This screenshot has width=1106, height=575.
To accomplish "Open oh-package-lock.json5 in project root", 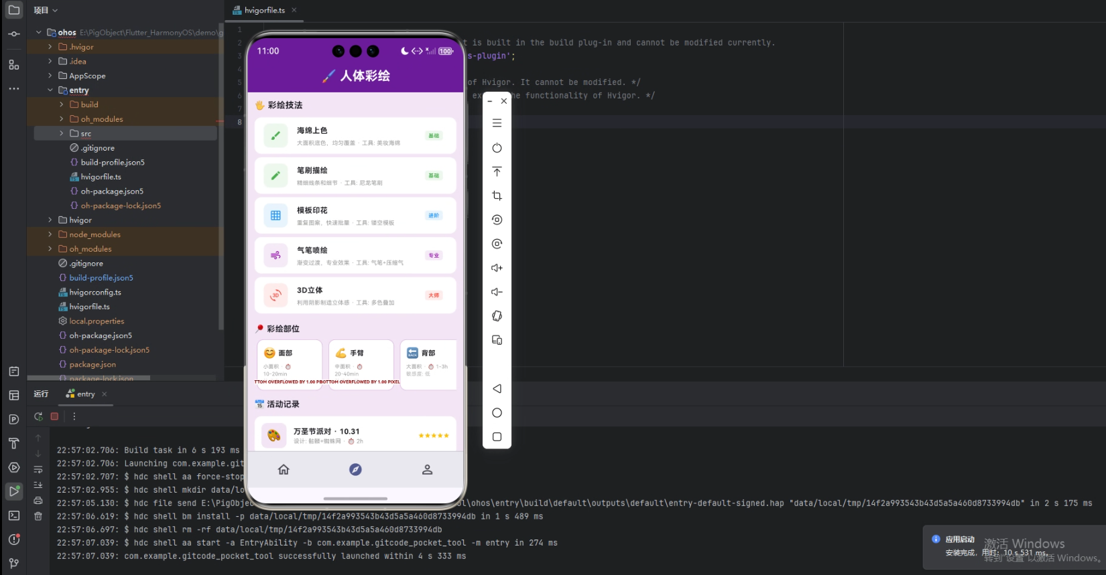I will [x=109, y=349].
